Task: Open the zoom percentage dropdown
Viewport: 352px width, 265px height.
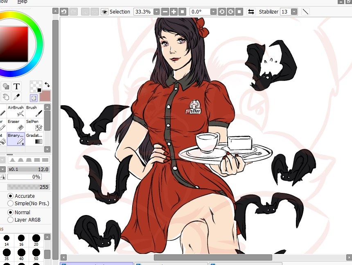Action: [156, 11]
